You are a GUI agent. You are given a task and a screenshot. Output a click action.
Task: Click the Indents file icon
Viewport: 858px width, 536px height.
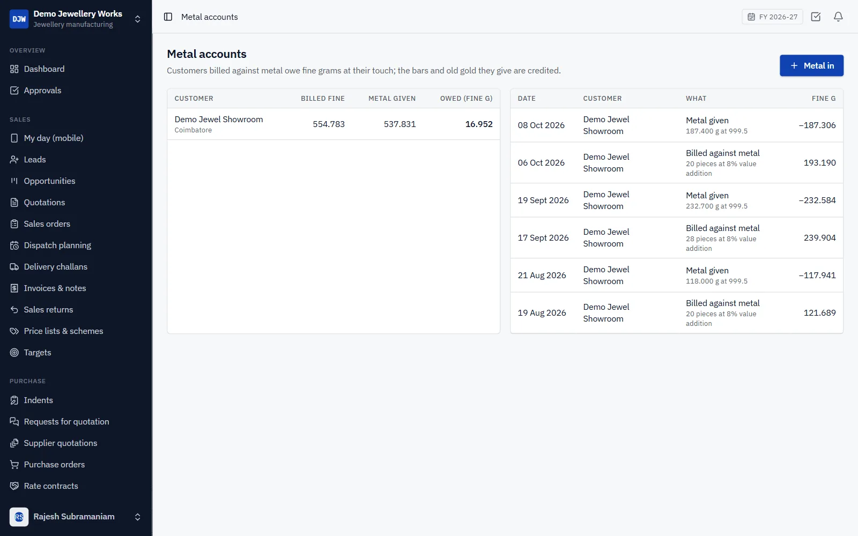tap(14, 400)
